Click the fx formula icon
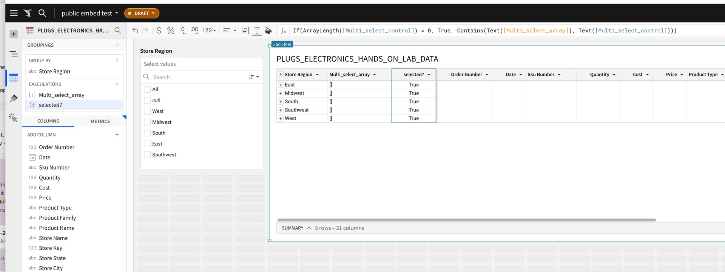 coord(284,31)
